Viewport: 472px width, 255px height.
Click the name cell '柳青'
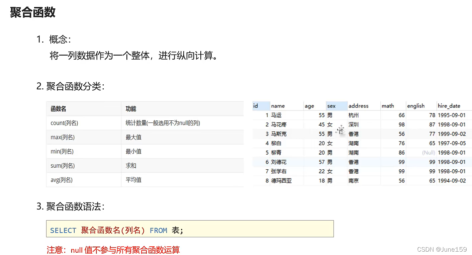click(276, 153)
